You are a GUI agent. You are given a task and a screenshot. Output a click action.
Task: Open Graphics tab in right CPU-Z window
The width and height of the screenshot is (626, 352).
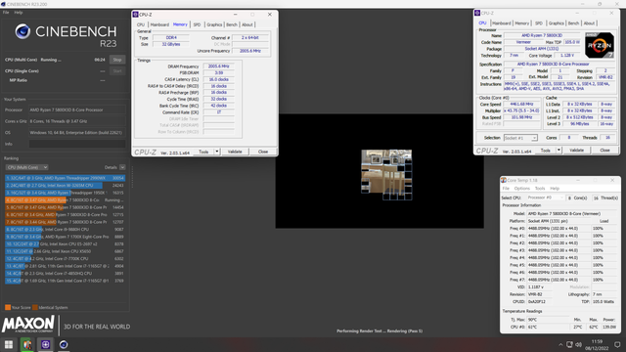557,23
